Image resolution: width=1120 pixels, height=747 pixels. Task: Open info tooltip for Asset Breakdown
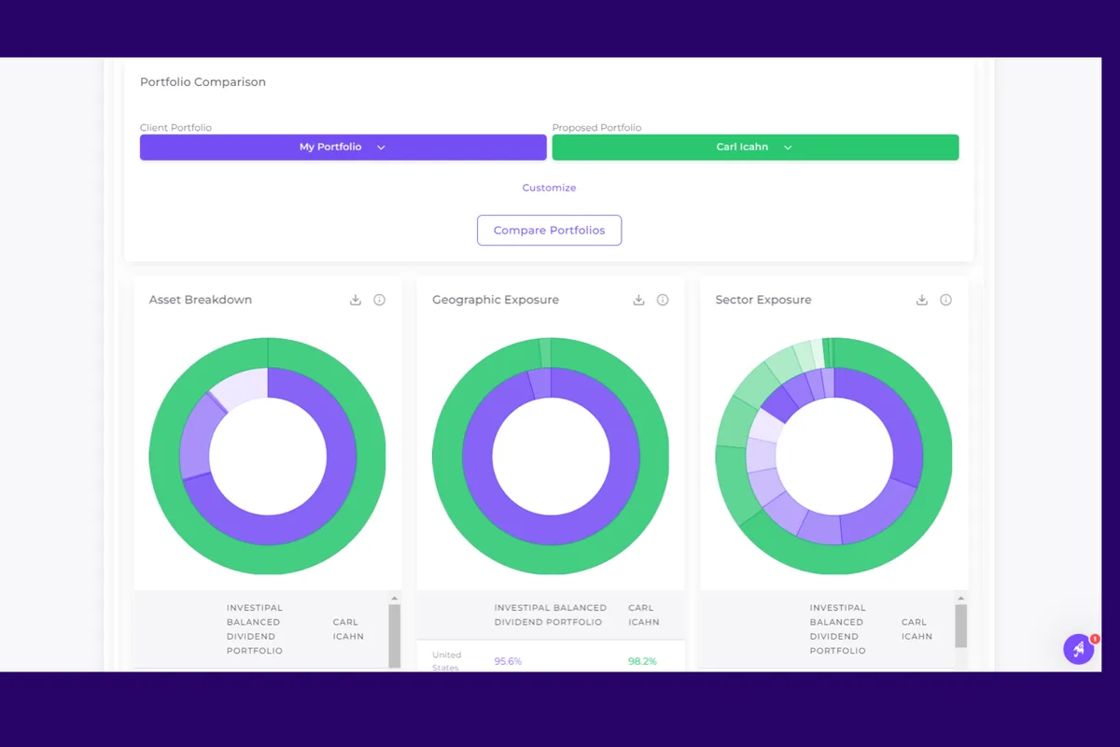tap(379, 300)
